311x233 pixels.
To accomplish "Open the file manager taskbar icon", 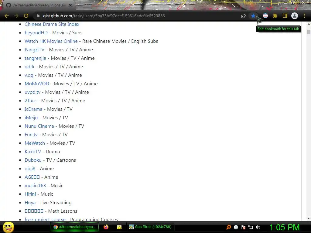I will 119,227.
